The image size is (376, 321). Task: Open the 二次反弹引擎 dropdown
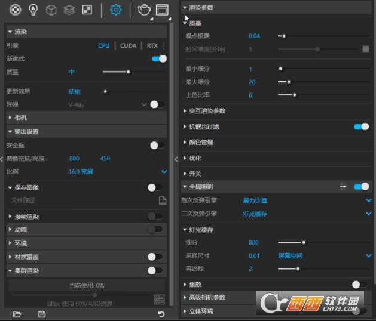coord(369,213)
